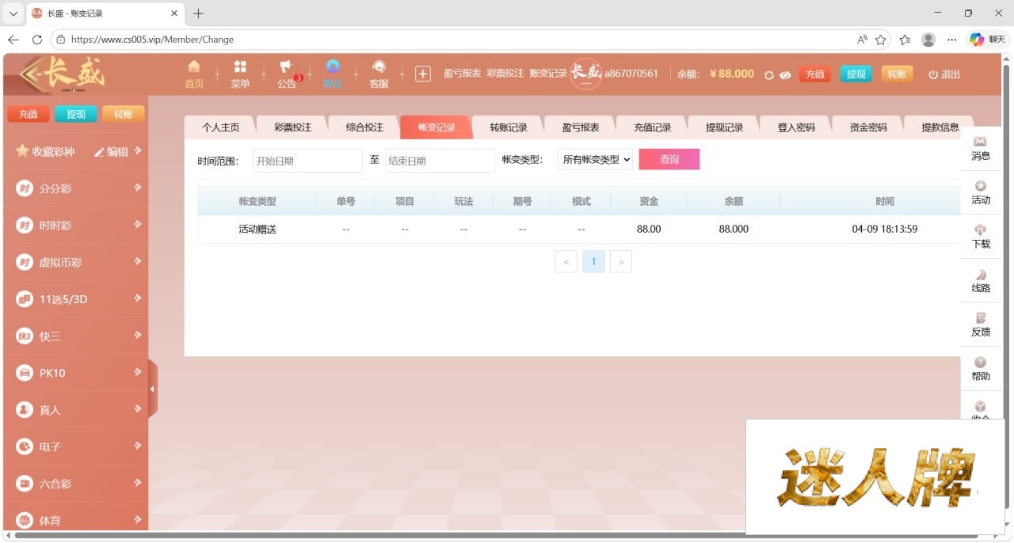Click the balance refresh icon

point(768,74)
